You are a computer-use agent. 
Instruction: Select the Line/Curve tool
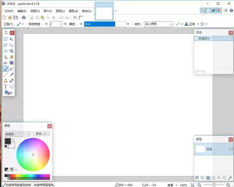[11, 86]
